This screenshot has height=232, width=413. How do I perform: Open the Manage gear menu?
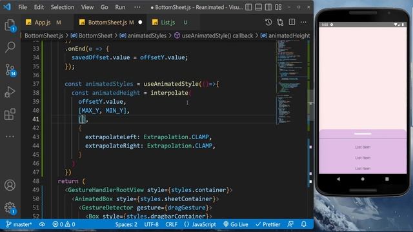(x=10, y=208)
